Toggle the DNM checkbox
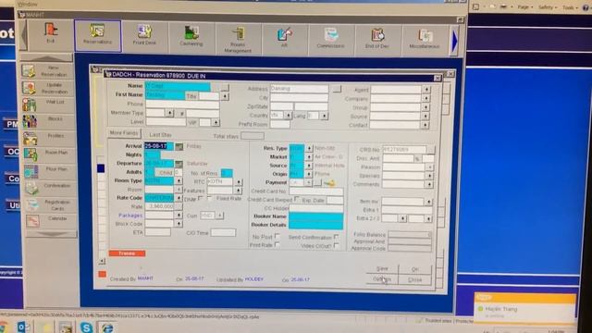Image resolution: width=592 pixels, height=333 pixels. pos(200,198)
